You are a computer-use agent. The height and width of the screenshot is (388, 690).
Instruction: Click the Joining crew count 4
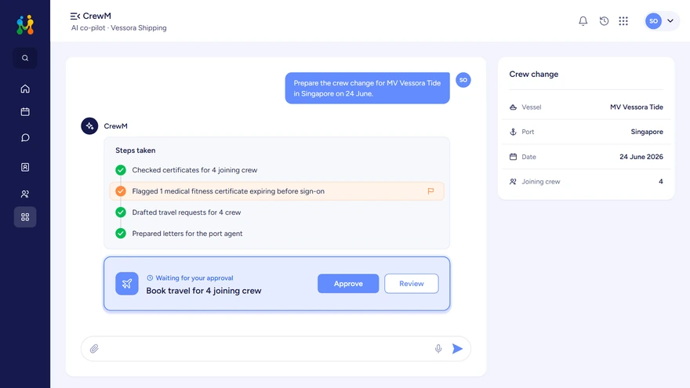click(x=660, y=181)
